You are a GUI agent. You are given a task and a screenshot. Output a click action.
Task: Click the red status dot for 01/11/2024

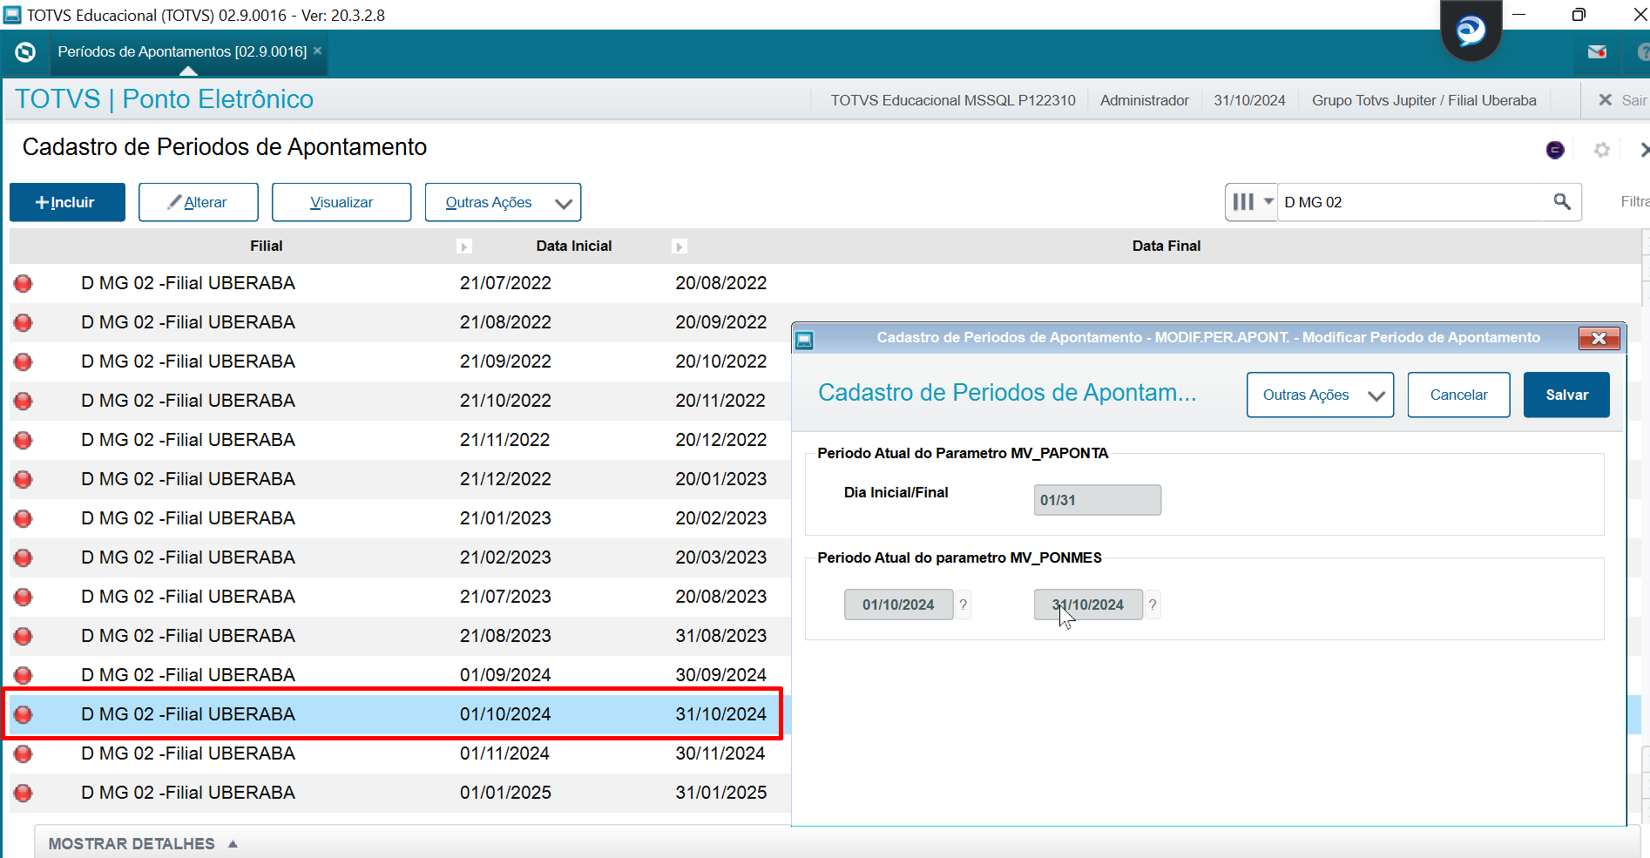click(x=24, y=753)
